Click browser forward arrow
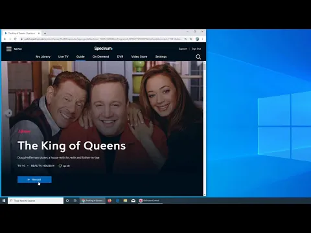The image size is (311, 233). pyautogui.click(x=10, y=39)
